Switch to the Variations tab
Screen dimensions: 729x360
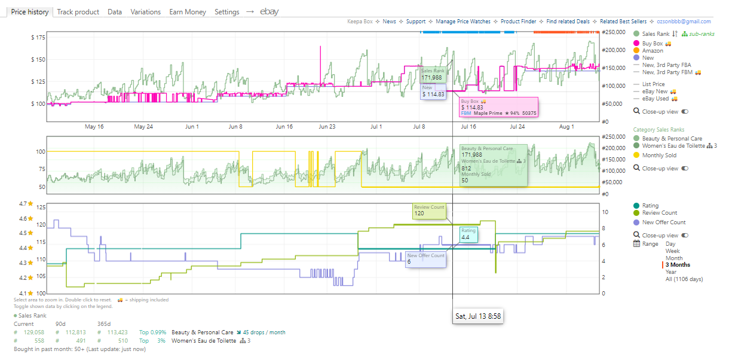[x=146, y=12]
